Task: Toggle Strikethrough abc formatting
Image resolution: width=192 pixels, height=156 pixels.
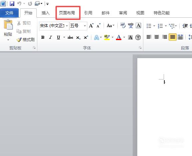Action: point(70,37)
